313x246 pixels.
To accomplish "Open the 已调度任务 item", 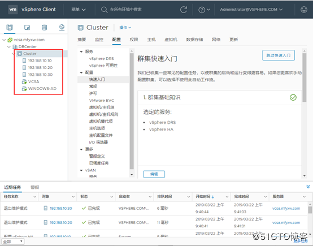I will click(99, 163).
